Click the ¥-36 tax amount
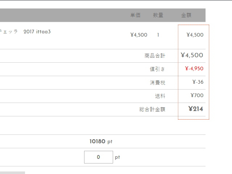Screen dimensions: 232x174 198,82
